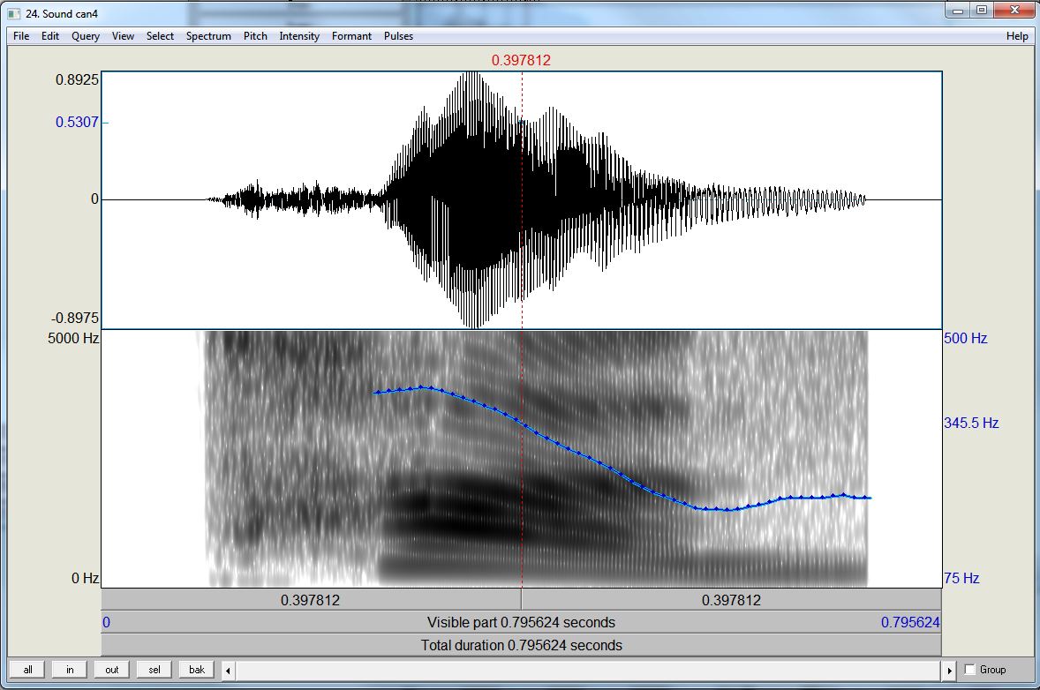Viewport: 1040px width, 690px height.
Task: Play the visible part 0.795624 seconds bar
Action: (x=522, y=622)
